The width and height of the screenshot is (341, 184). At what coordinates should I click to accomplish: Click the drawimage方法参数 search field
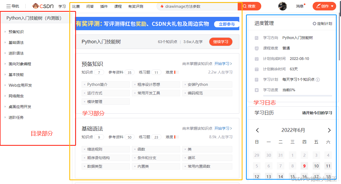click(x=198, y=6)
